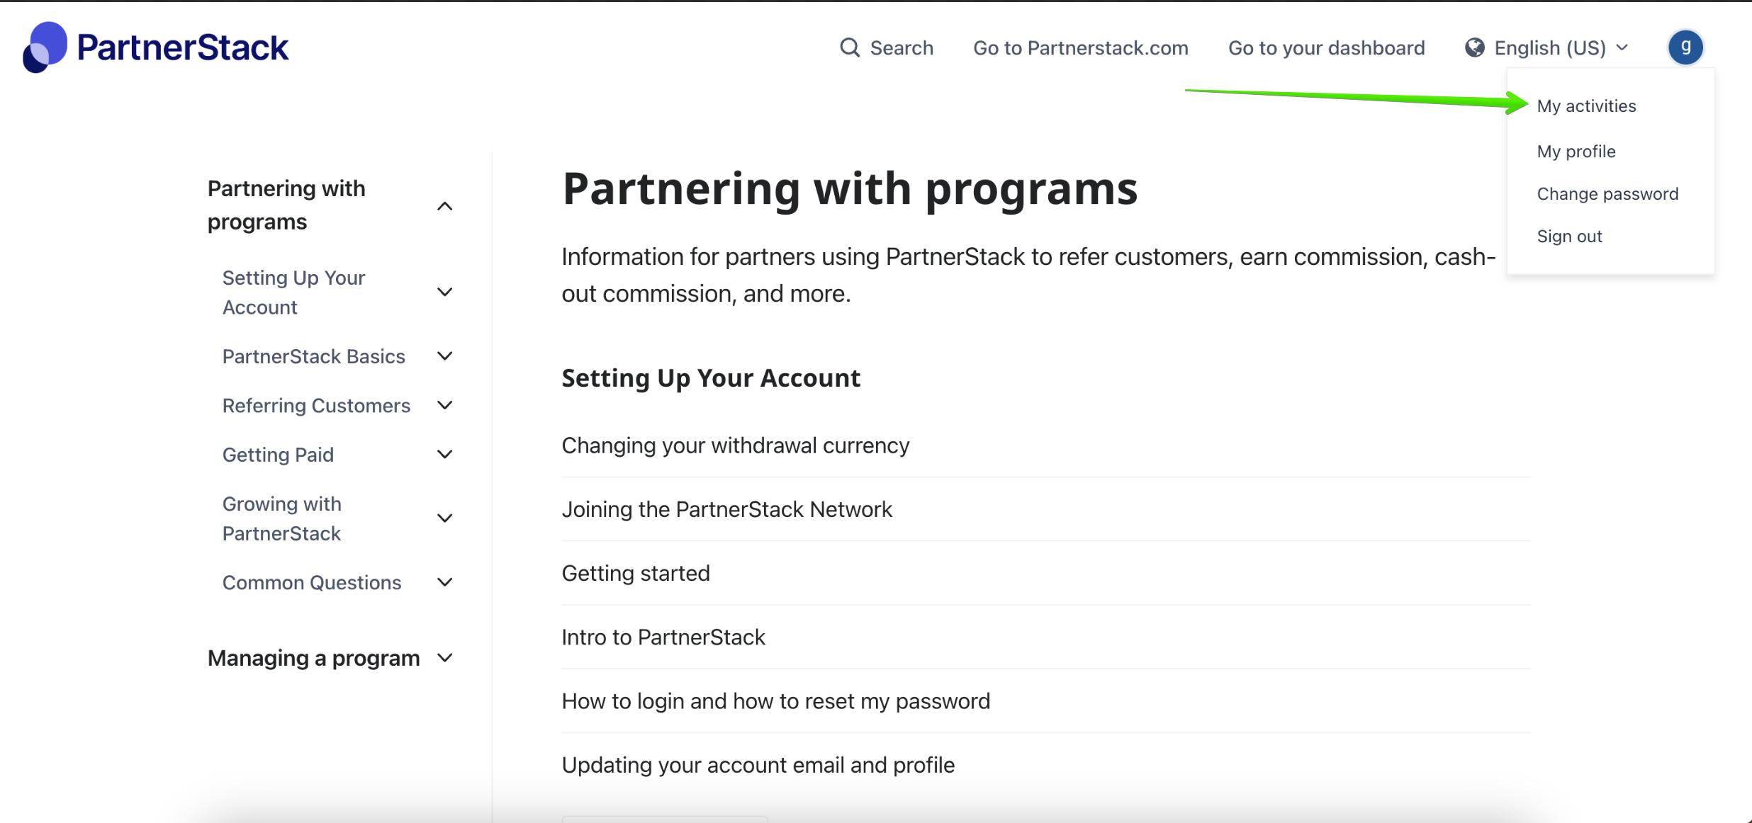
Task: Select Sign out from the account menu
Action: 1570,236
